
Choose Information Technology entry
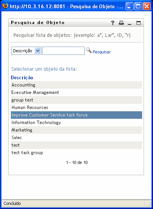coord(76,123)
